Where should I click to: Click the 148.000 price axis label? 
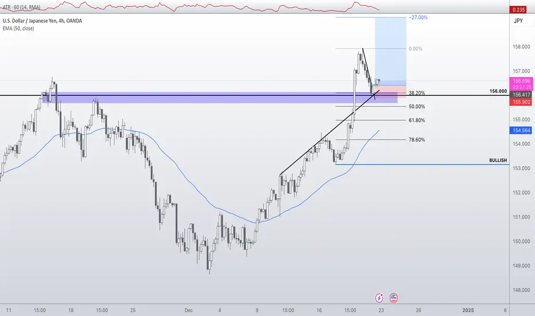[521, 290]
